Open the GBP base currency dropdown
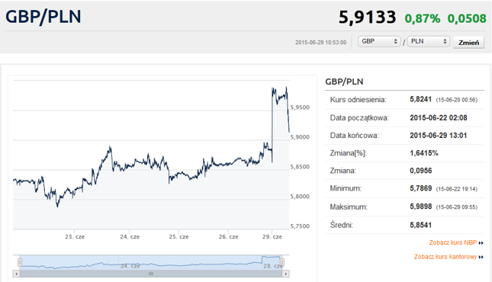Viewport: 492px width, 282px height. 379,41
